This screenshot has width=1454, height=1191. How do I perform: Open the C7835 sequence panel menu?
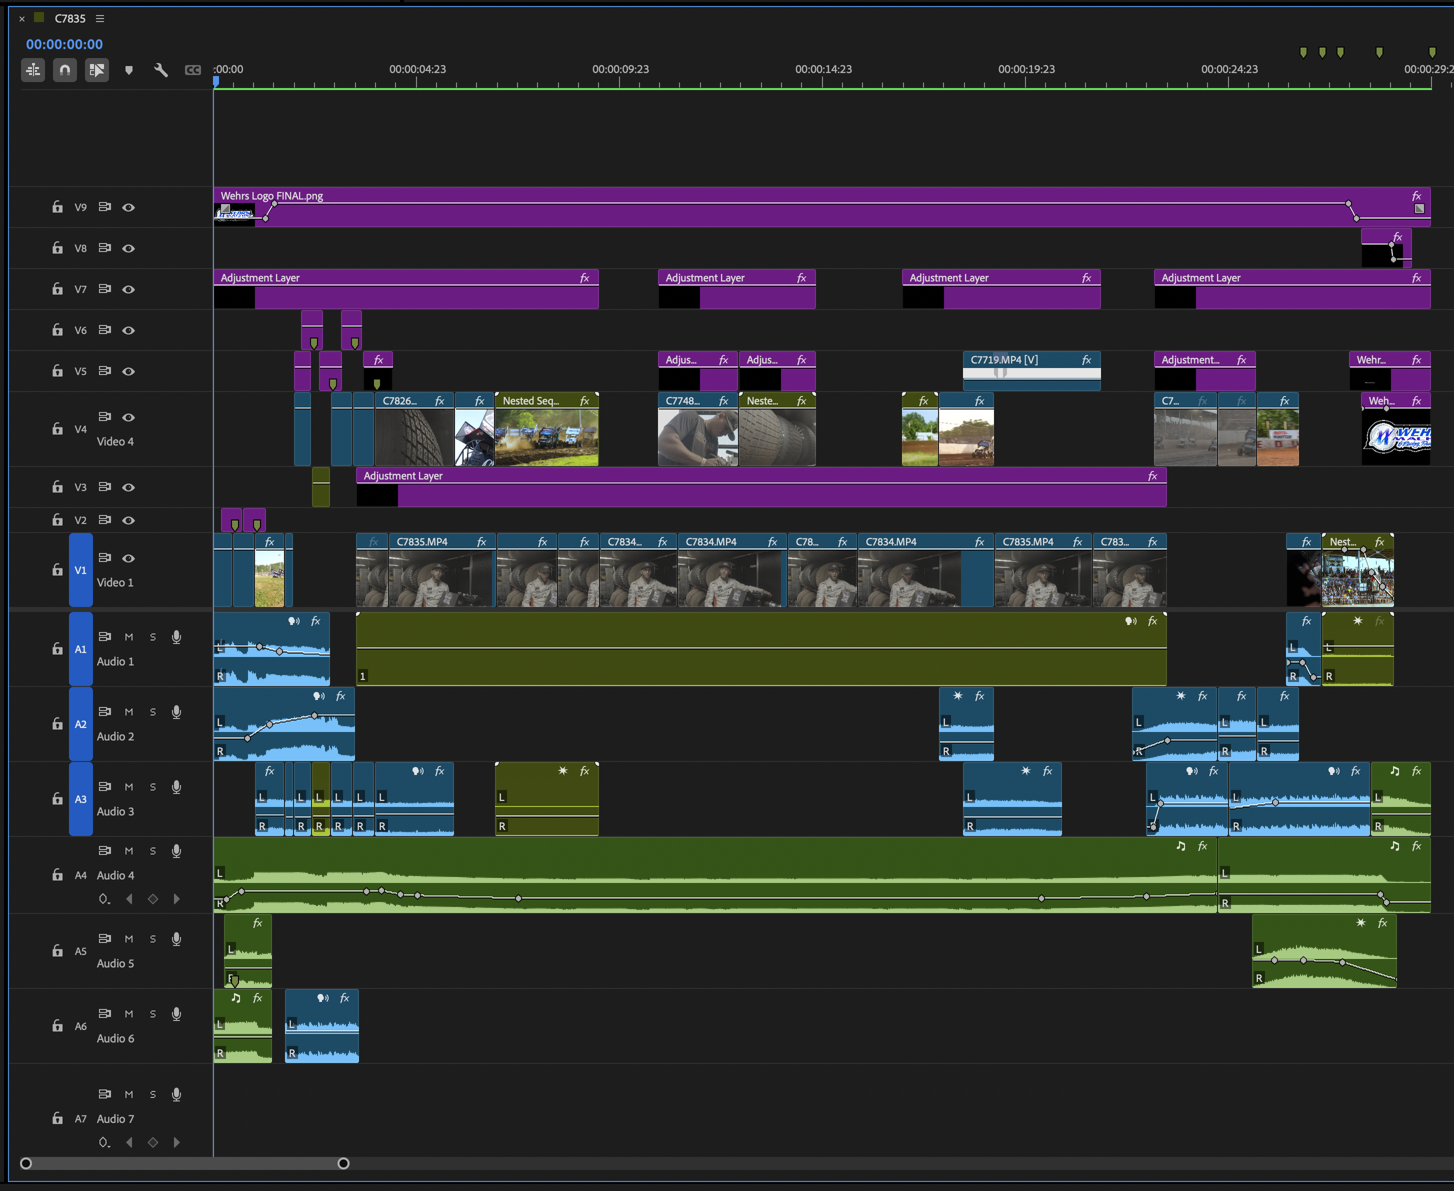(x=100, y=19)
